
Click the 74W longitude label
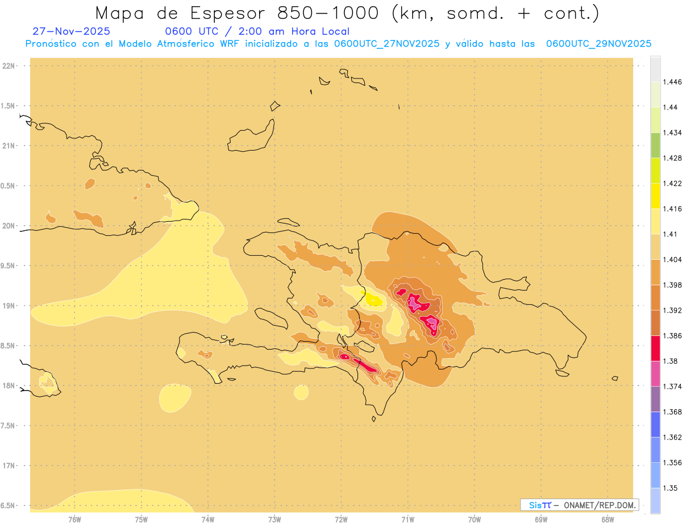pos(207,518)
